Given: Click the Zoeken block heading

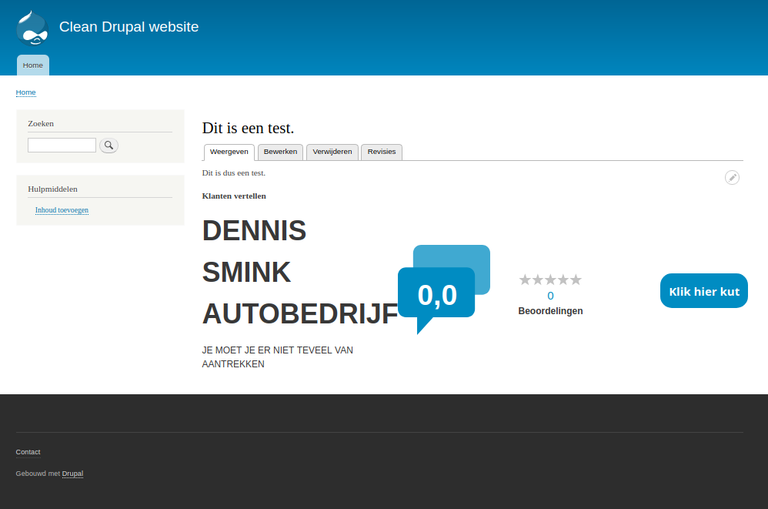Looking at the screenshot, I should (x=41, y=123).
